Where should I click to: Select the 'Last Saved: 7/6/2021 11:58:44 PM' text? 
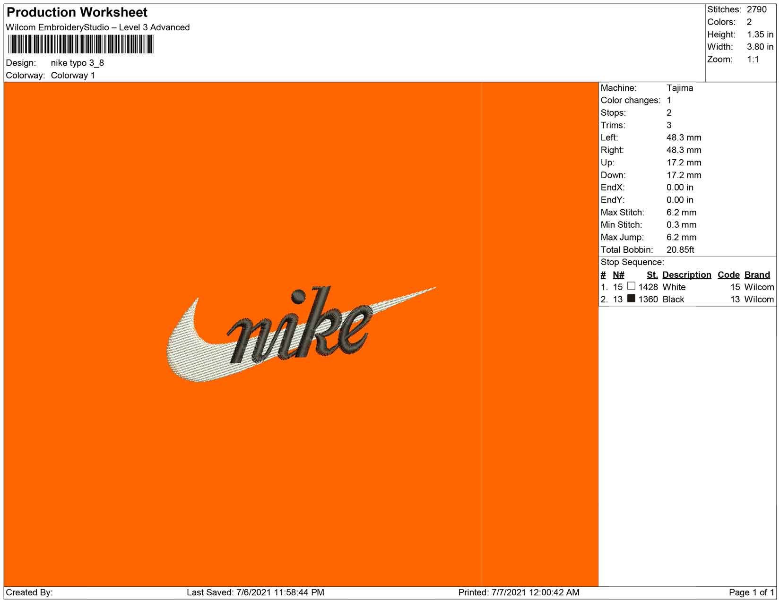pos(255,592)
